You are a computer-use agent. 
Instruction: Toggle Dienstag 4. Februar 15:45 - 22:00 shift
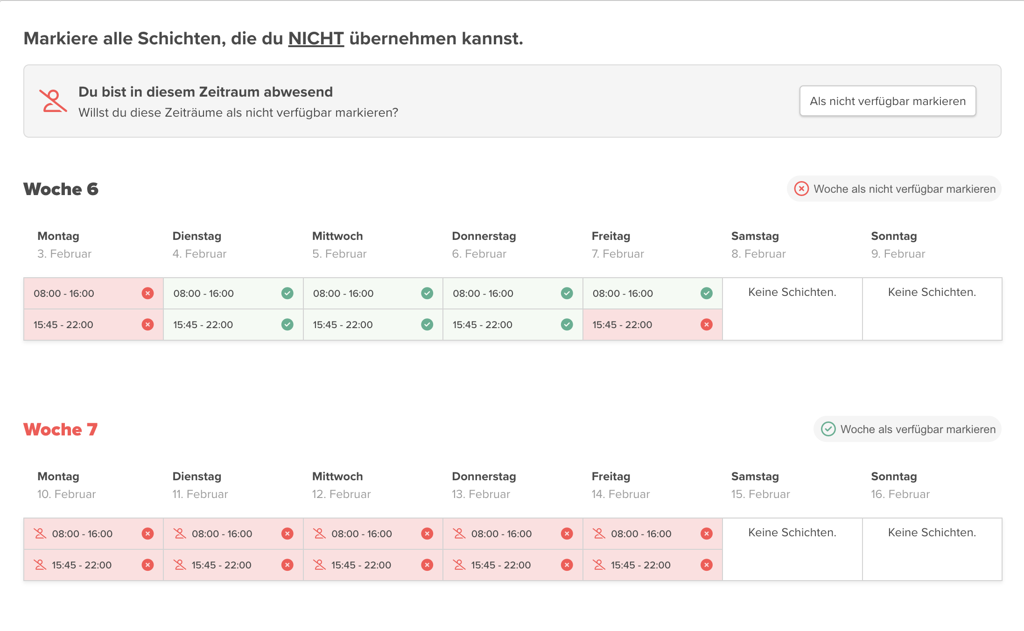[x=233, y=324]
